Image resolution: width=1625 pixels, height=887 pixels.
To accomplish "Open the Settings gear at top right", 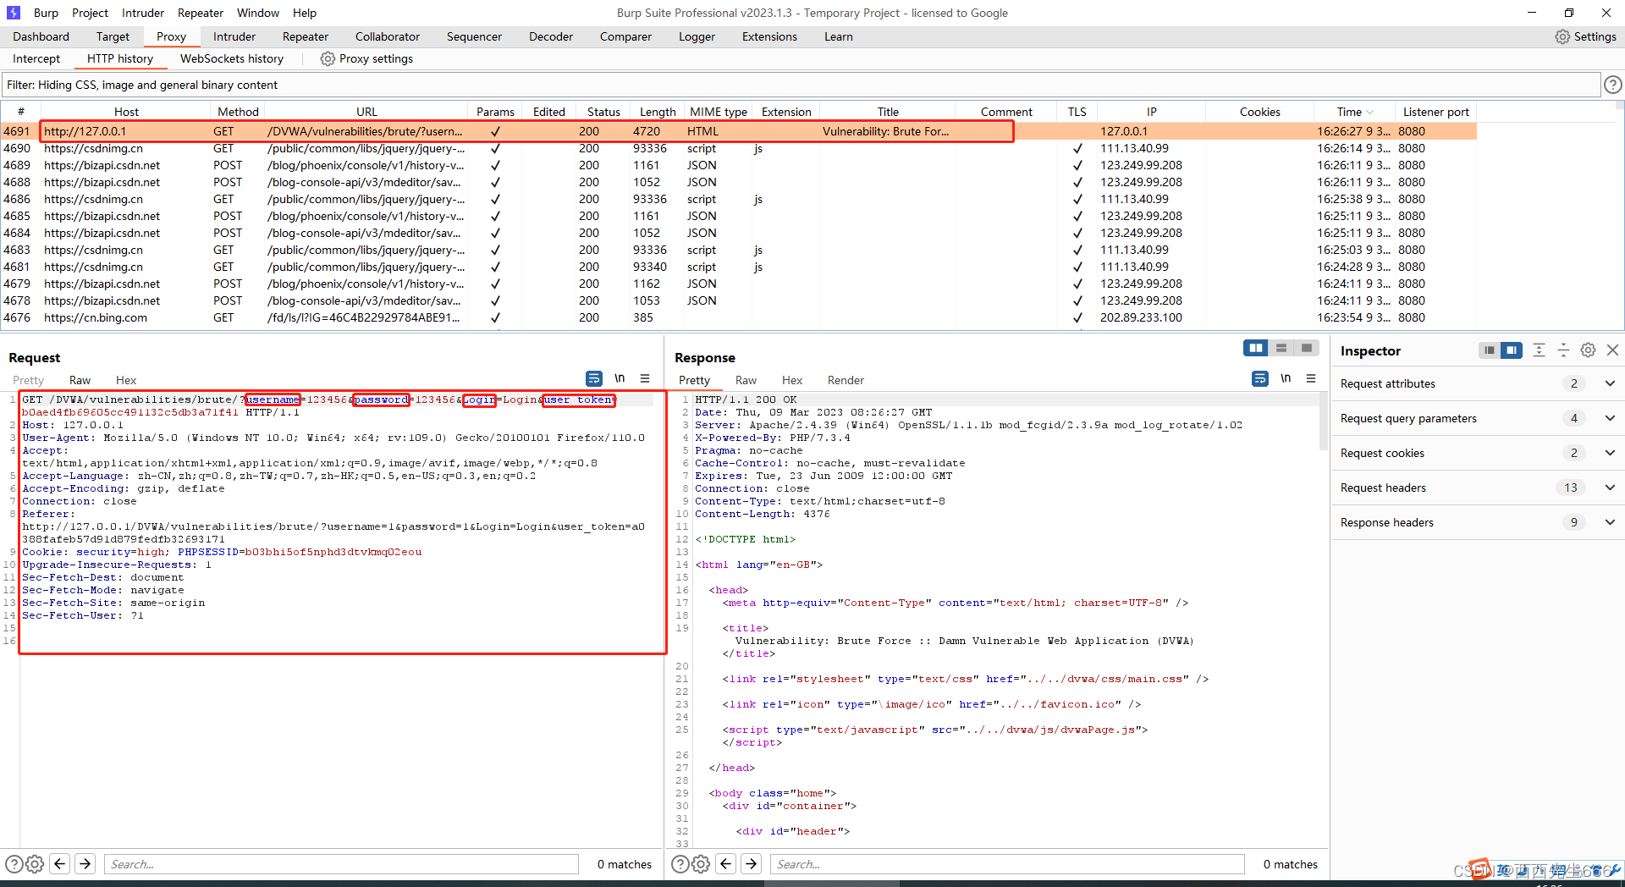I will point(1585,36).
